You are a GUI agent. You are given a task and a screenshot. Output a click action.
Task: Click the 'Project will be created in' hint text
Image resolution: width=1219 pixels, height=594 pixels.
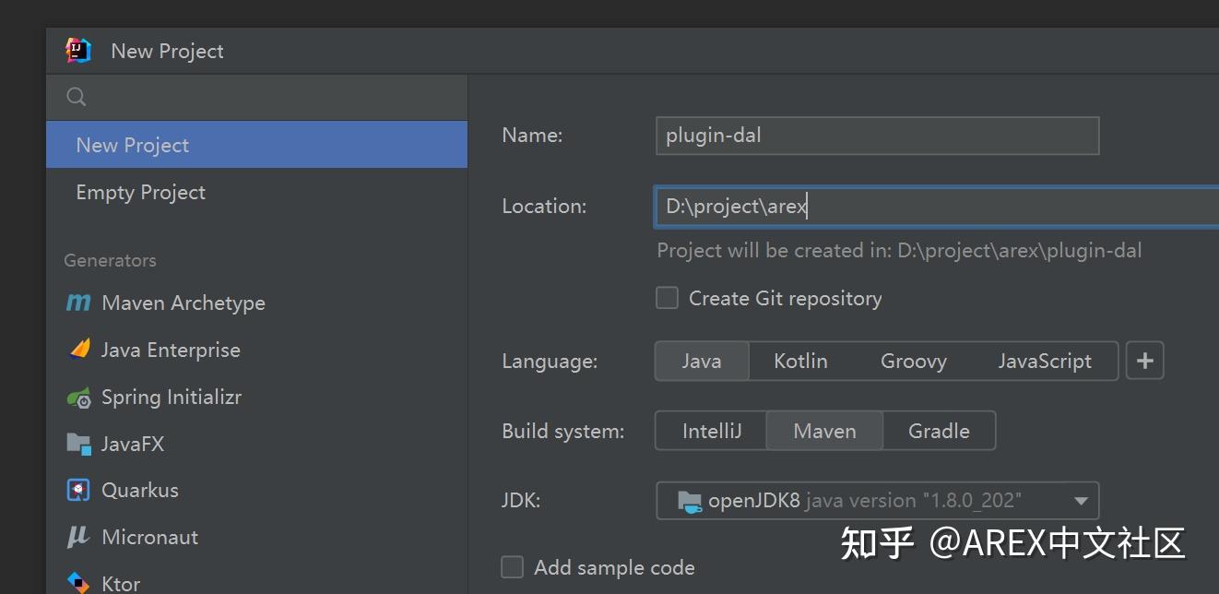(x=899, y=250)
